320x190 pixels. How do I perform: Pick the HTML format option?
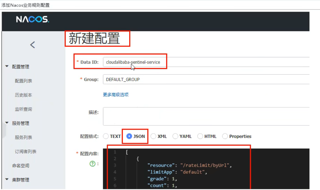coord(200,136)
